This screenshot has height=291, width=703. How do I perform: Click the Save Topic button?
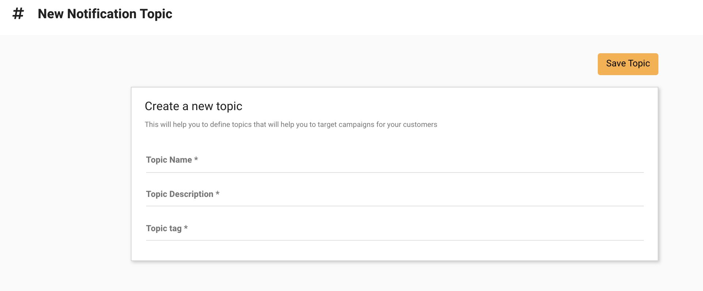pyautogui.click(x=628, y=64)
